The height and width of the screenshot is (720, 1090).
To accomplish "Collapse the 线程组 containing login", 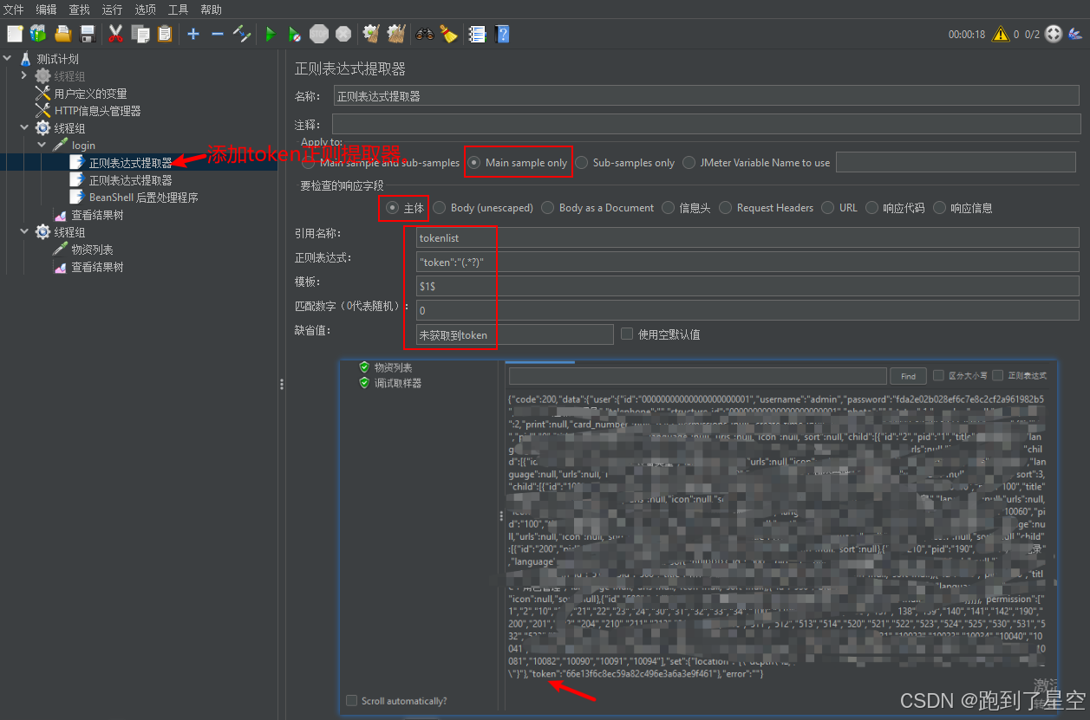I will [x=24, y=128].
